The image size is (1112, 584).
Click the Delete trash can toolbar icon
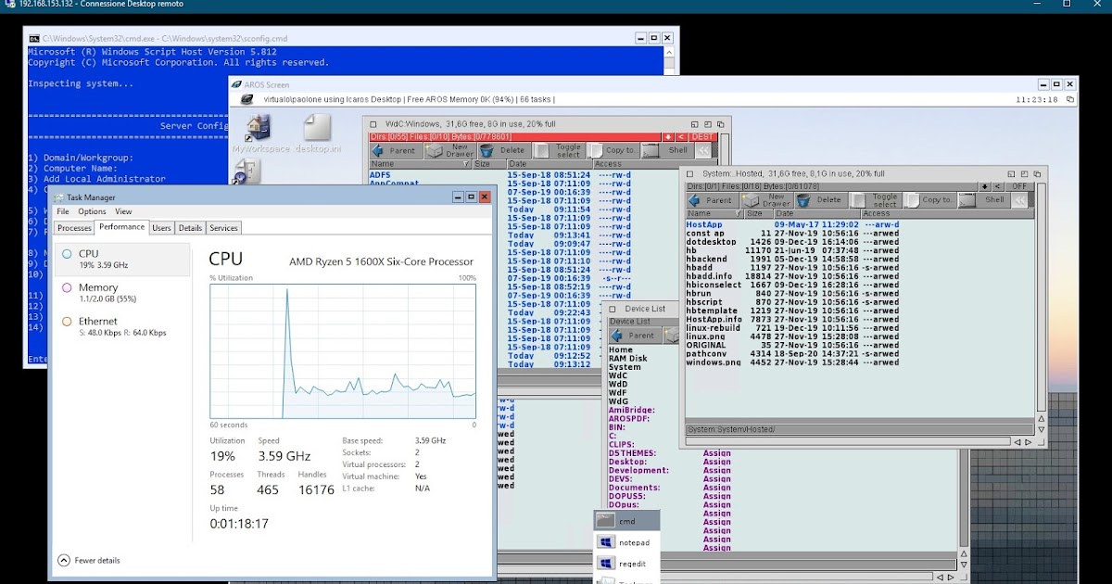click(505, 150)
